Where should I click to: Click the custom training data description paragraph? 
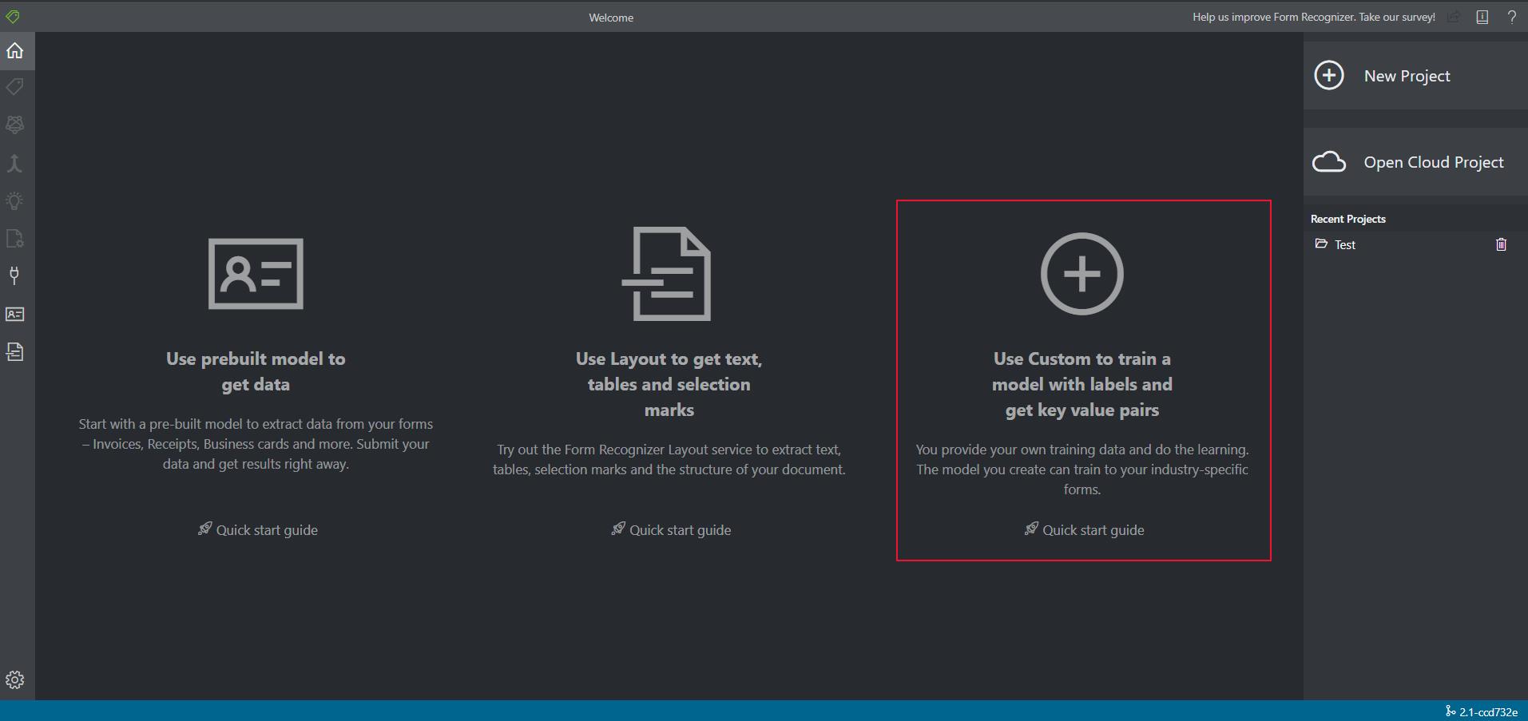coord(1082,469)
